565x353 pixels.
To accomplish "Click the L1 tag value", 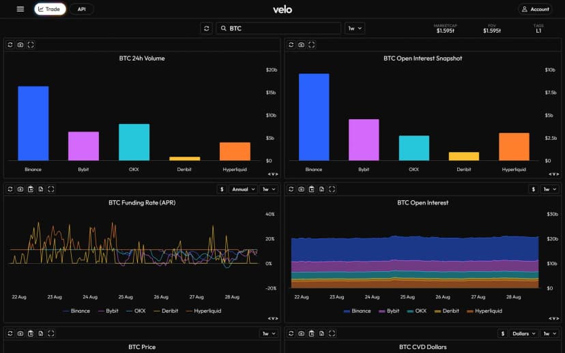I will coord(538,31).
